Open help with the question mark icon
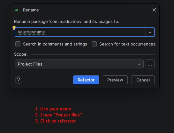Viewport: 174px width, 133px height. [19, 80]
